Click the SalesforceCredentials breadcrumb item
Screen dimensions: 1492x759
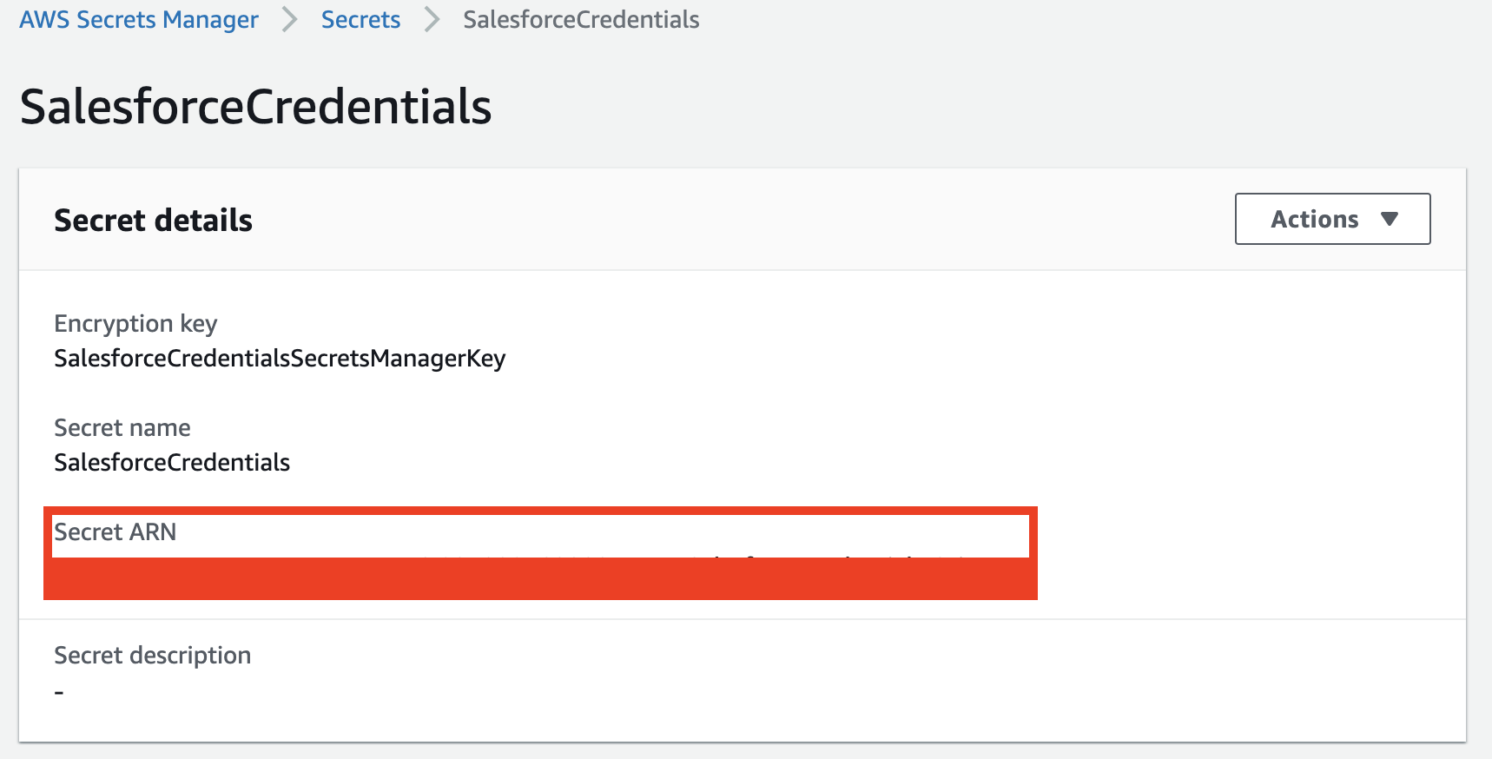pyautogui.click(x=581, y=19)
